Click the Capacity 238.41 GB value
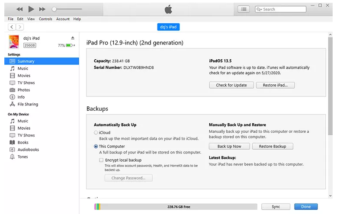 121,61
